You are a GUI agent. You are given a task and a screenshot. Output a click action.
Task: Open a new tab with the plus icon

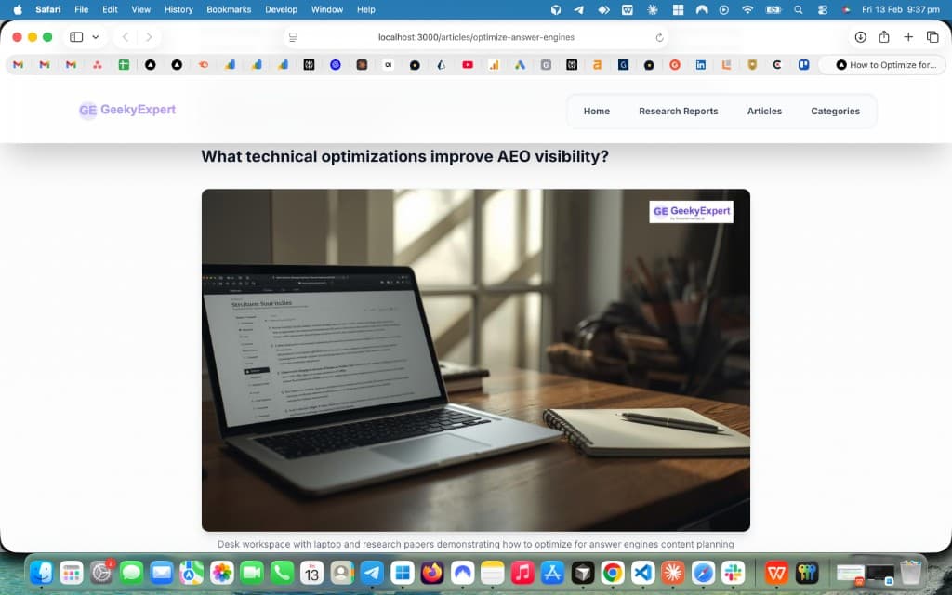(x=908, y=37)
